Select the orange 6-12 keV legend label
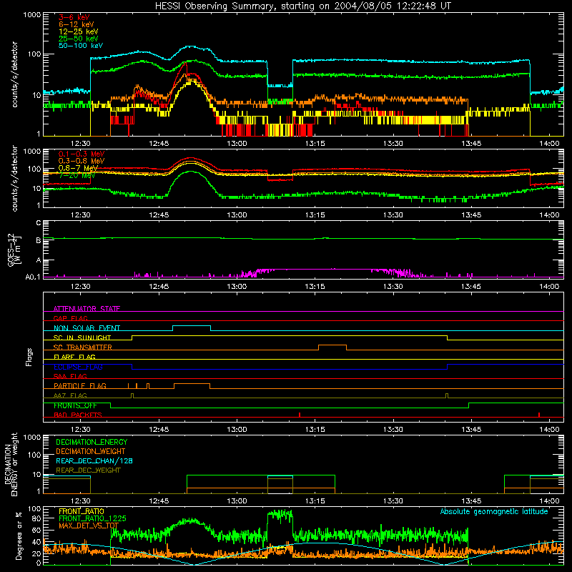 (x=76, y=24)
